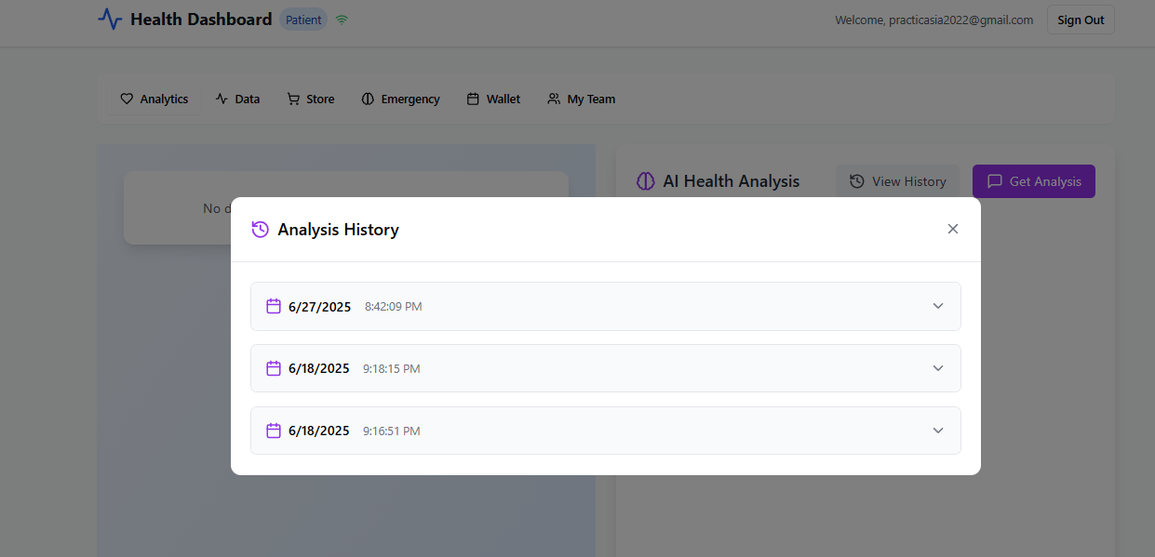Expand the 6/18/2025 9:16:51 PM entry
Screen dimensions: 1155x557
(x=938, y=431)
